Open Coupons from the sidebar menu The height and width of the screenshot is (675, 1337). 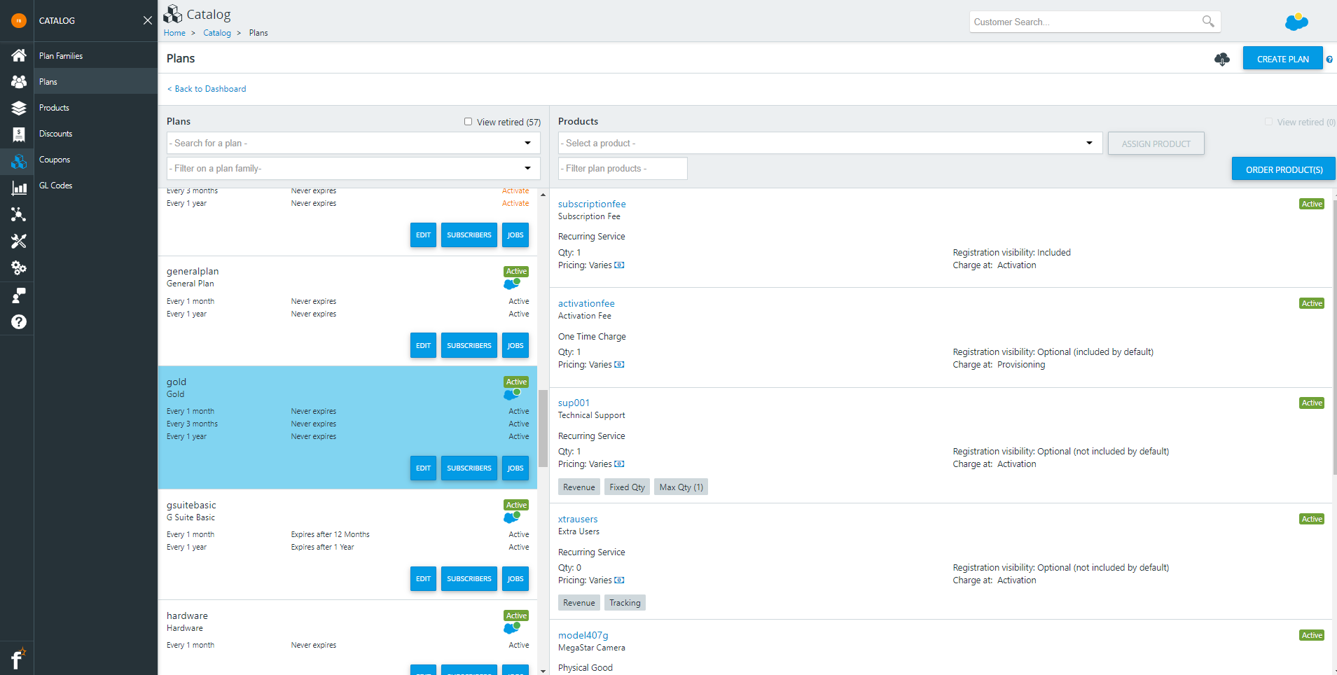55,159
